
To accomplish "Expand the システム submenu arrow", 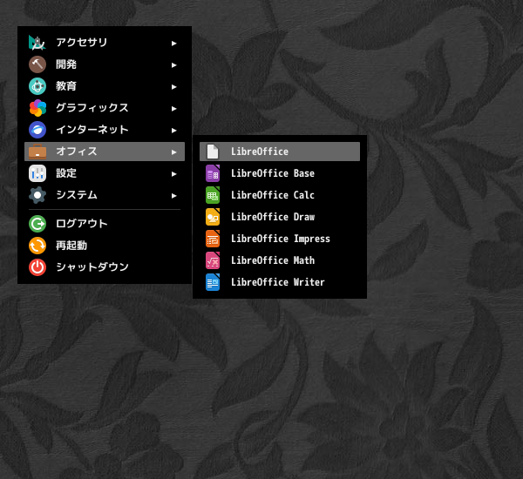I will tap(173, 196).
